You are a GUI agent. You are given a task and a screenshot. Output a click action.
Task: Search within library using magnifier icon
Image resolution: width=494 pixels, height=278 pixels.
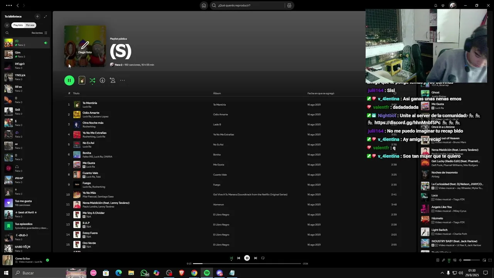pos(7,33)
